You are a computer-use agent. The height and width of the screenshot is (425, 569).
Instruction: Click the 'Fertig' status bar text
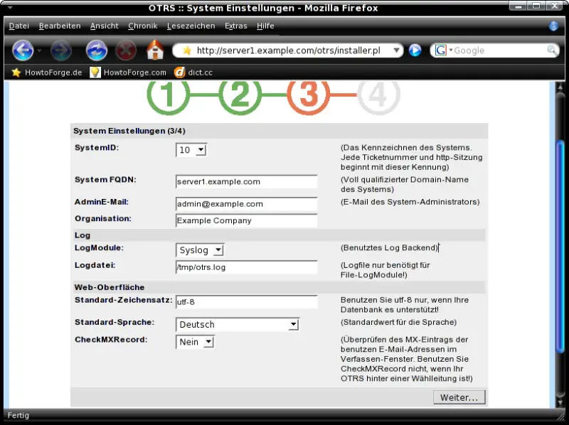[18, 415]
